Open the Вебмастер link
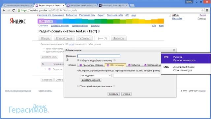 pyautogui.click(x=72, y=15)
